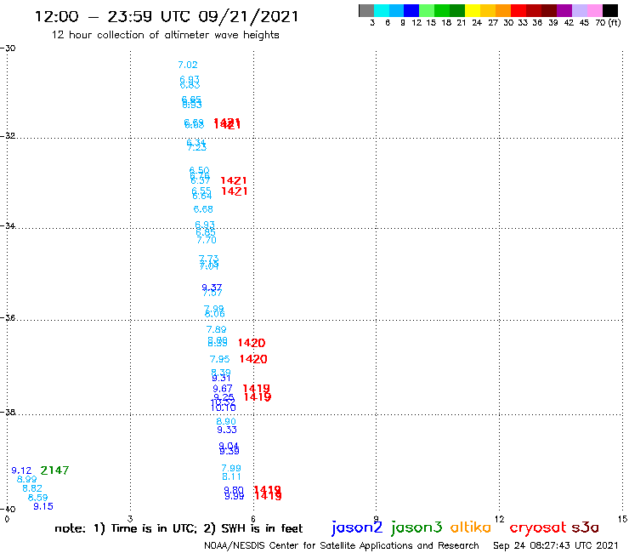Click the jason2 satellite label
Image resolution: width=629 pixels, height=553 pixels.
[357, 527]
